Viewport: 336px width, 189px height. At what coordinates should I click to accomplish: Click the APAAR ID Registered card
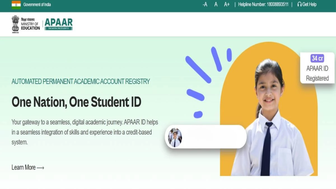point(317,68)
